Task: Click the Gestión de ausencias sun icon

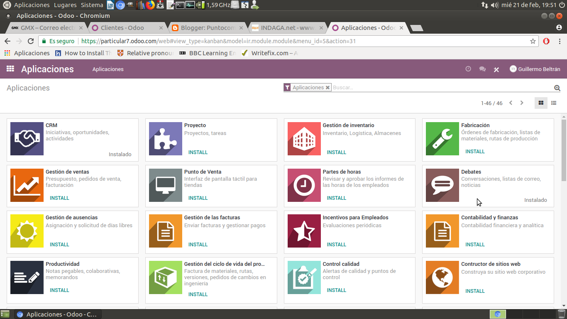Action: 27,231
